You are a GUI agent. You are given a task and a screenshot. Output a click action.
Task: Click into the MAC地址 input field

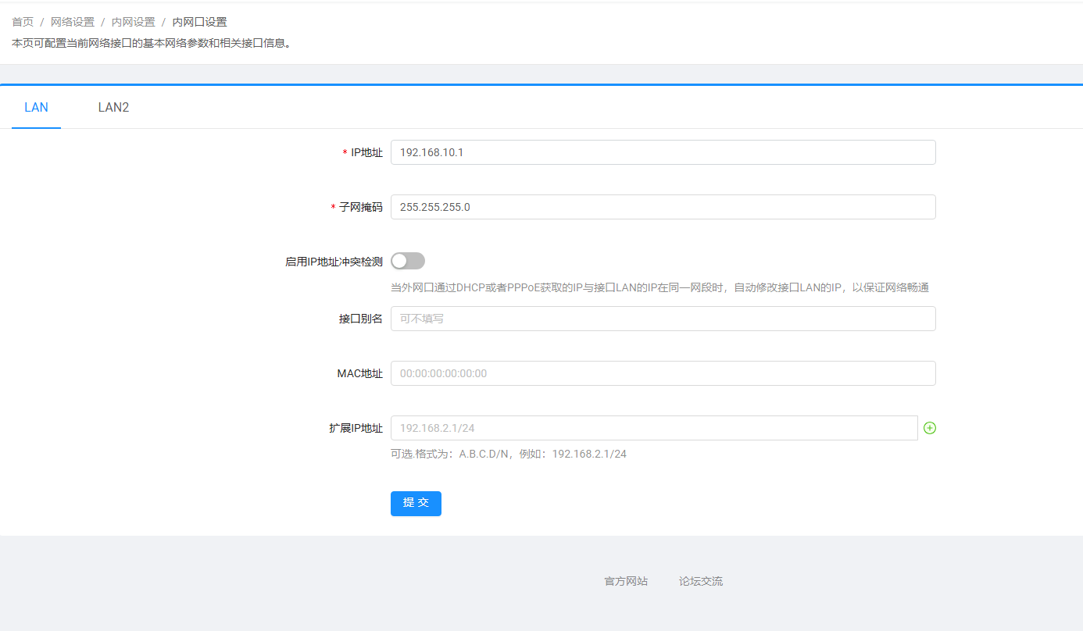tap(663, 373)
